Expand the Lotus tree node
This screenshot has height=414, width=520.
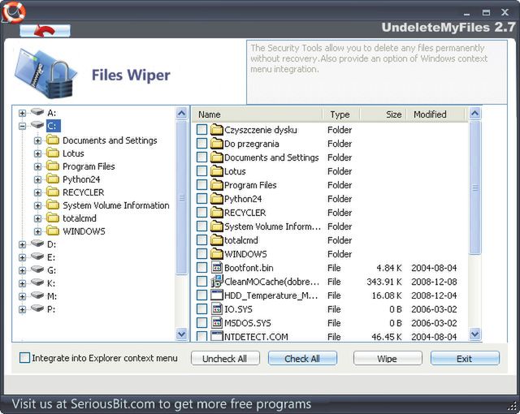pyautogui.click(x=38, y=153)
